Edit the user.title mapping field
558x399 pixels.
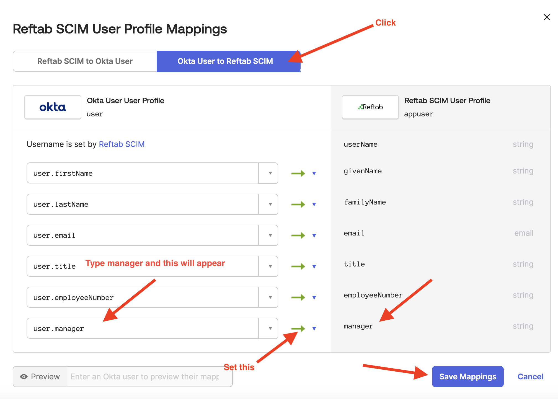142,266
